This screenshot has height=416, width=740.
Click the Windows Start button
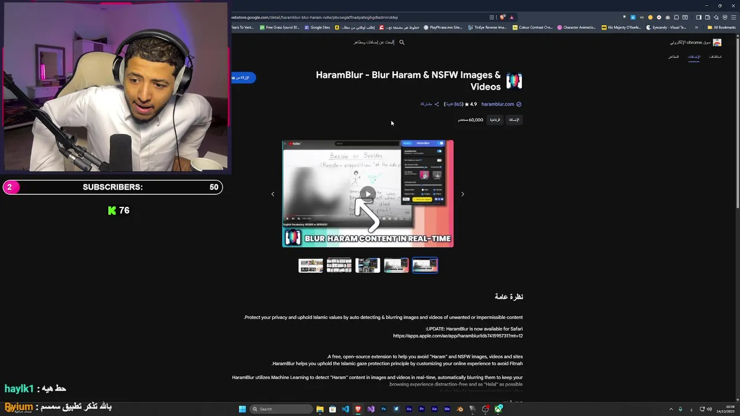point(242,409)
